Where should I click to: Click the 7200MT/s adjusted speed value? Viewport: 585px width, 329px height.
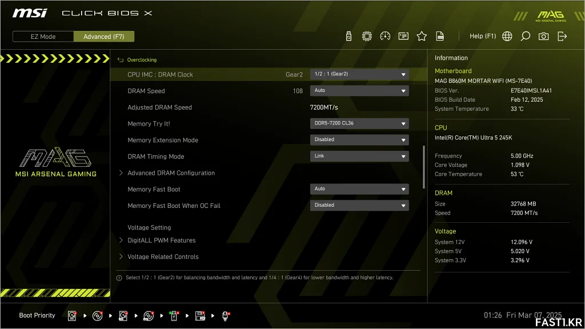point(324,107)
